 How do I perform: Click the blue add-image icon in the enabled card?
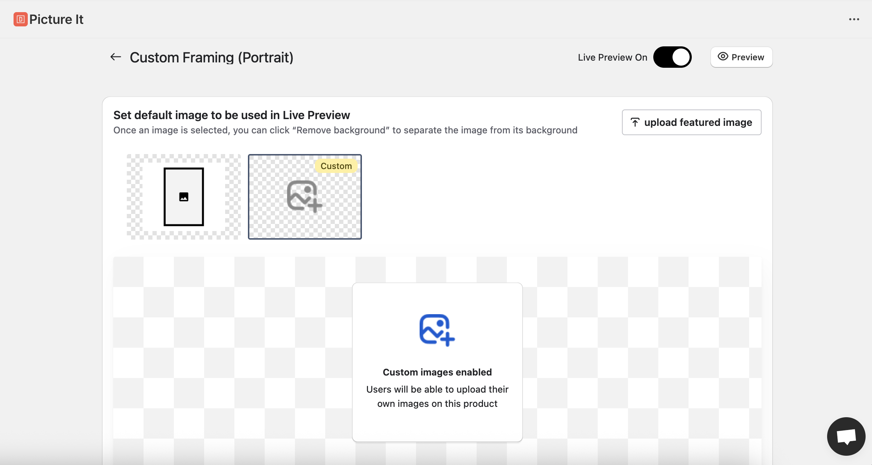(437, 330)
